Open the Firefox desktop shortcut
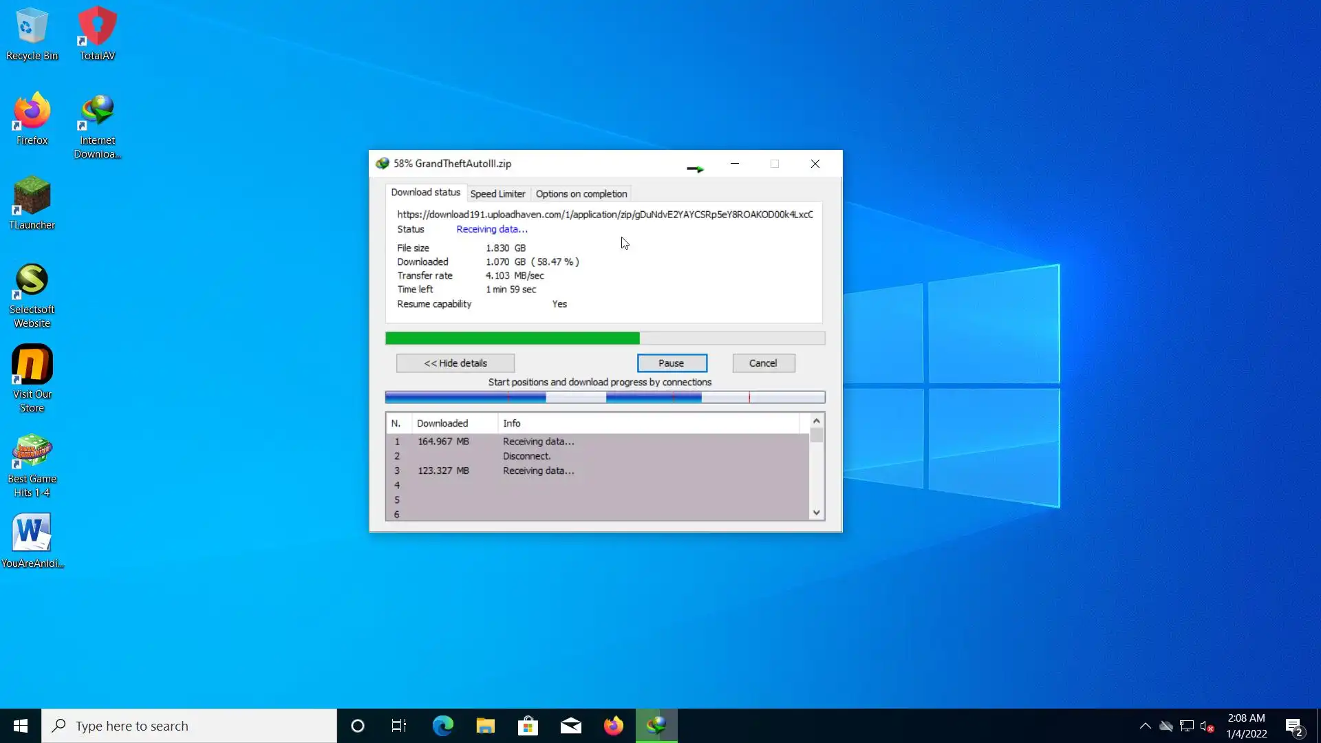Screen dimensions: 1321x743 [32, 118]
